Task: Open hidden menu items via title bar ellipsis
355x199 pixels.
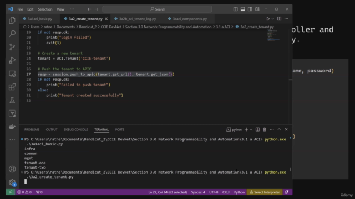Action: coord(72,9)
